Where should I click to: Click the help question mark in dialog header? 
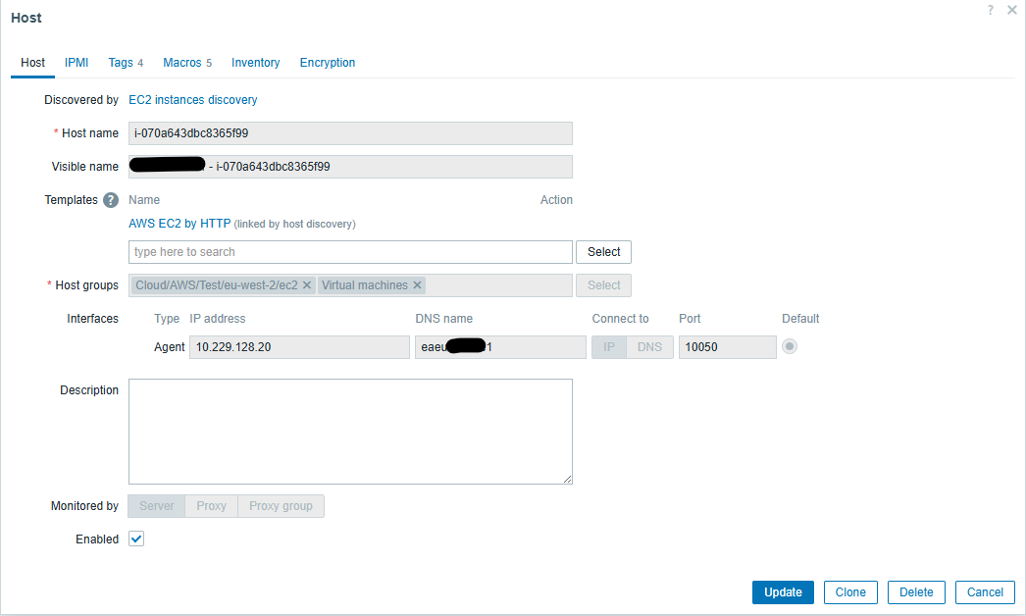[991, 10]
